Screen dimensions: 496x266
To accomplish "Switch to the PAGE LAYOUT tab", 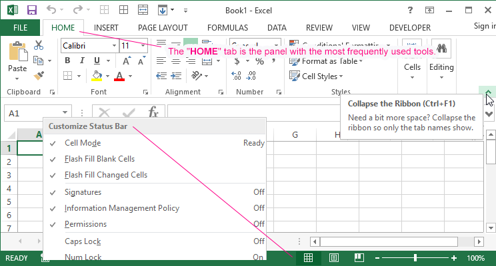I will [x=163, y=28].
